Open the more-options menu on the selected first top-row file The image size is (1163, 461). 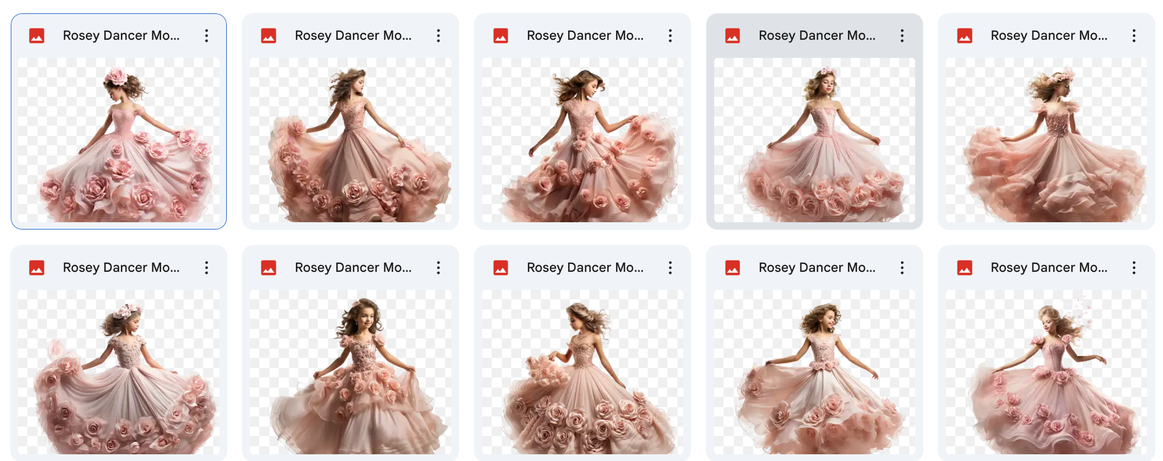coord(206,36)
